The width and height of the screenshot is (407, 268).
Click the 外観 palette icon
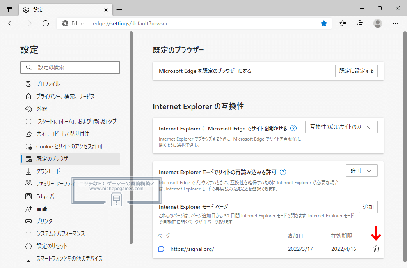click(x=28, y=109)
